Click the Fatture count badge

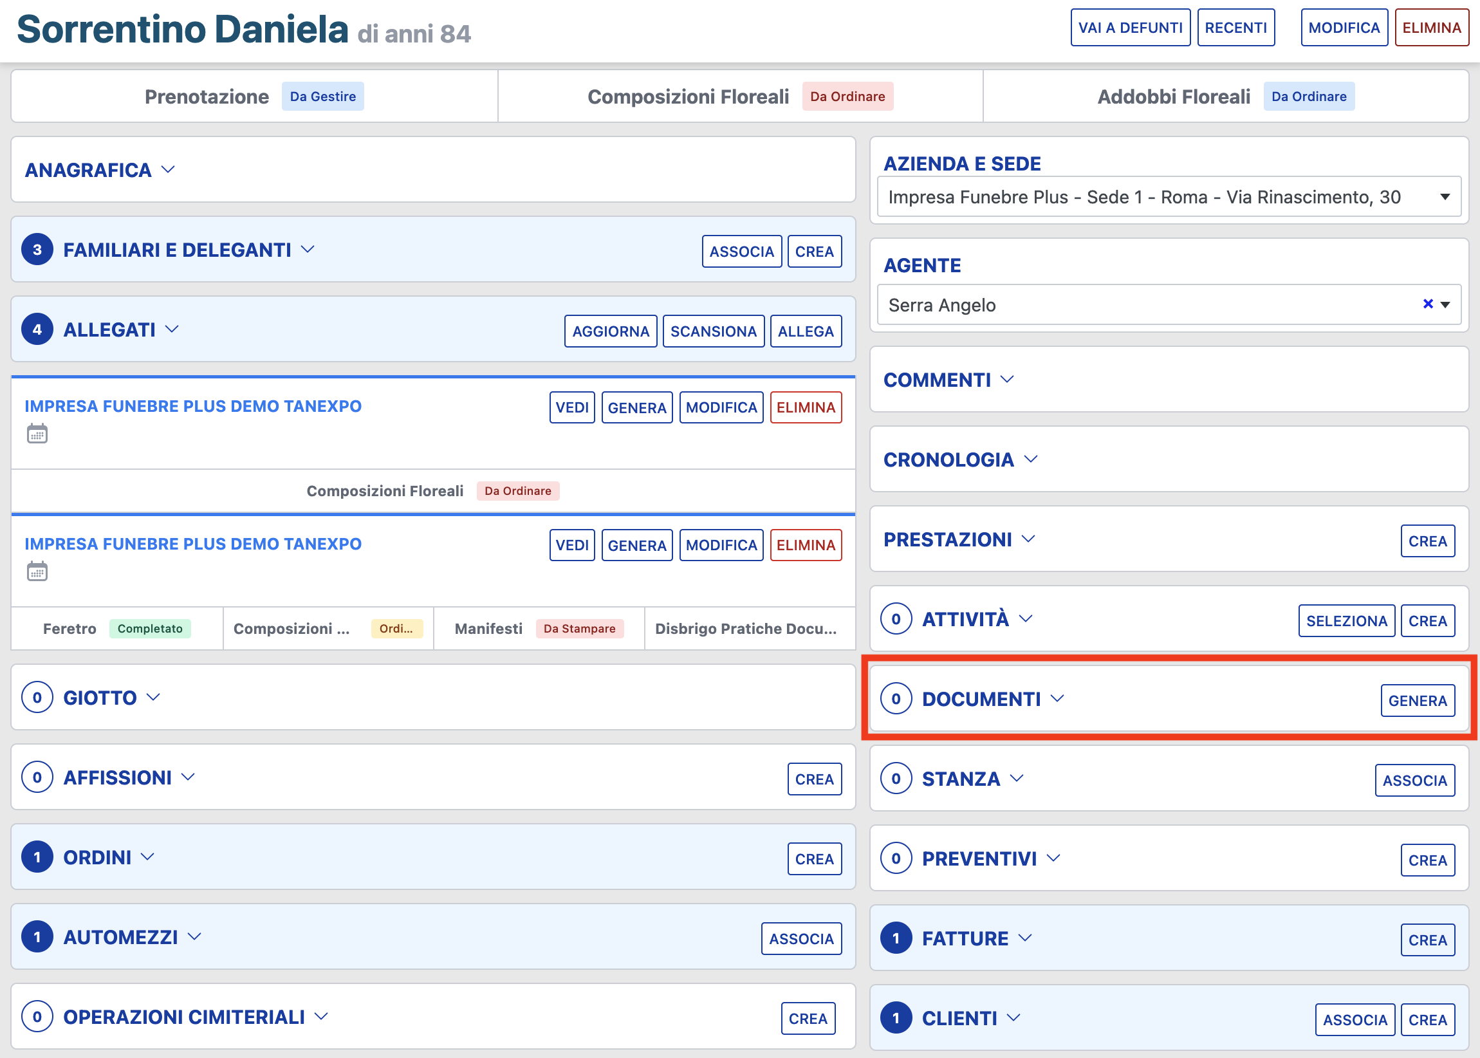(896, 938)
